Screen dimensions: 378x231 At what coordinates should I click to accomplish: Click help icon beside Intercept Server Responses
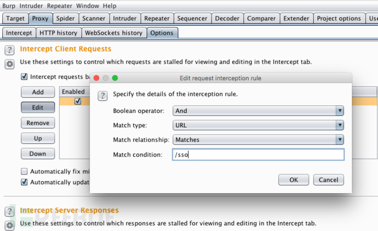coord(9,212)
